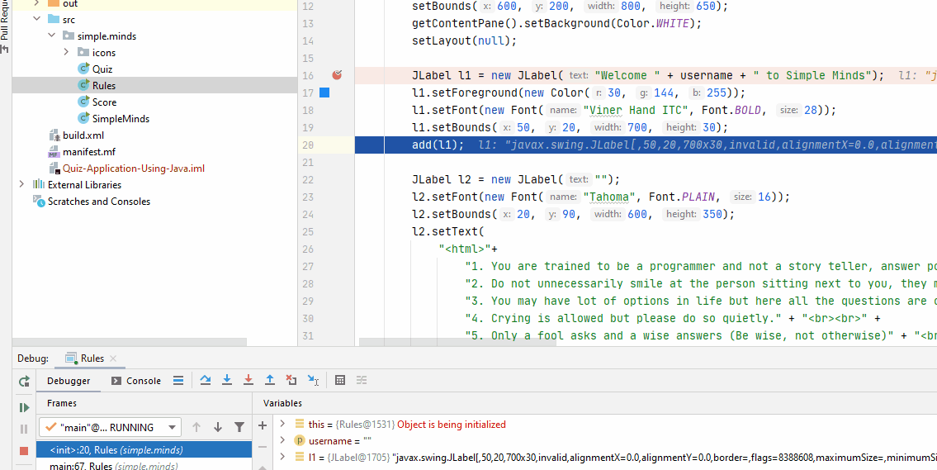Resume program with green play icon
Screen dimensions: 937x470
click(24, 407)
